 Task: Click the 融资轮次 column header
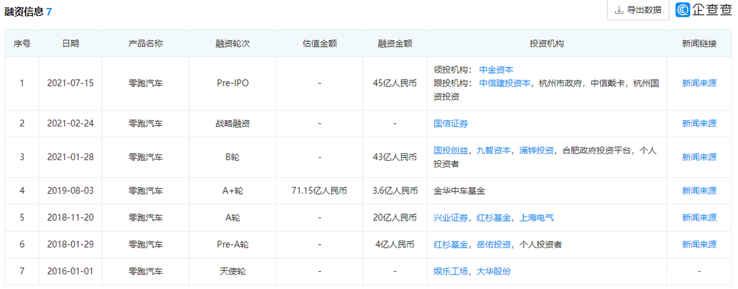(232, 44)
